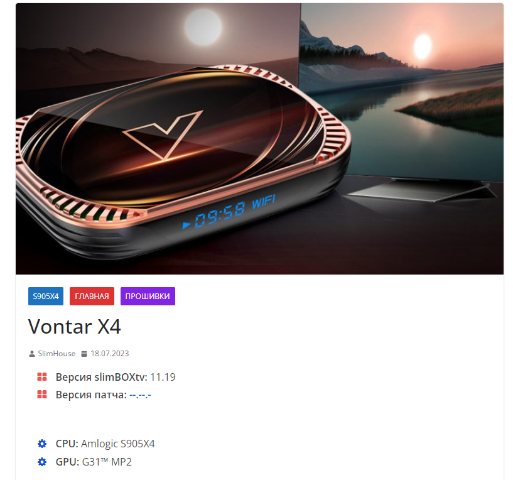Click the GPU G31 MP2 spec text
The height and width of the screenshot is (480, 513).
coord(94,462)
